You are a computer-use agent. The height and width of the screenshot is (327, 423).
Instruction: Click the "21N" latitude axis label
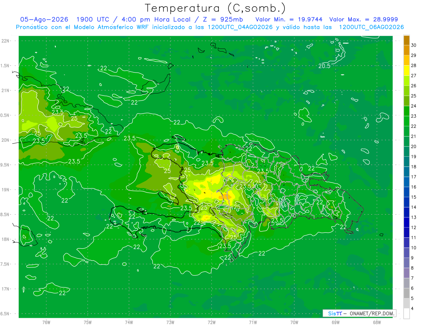click(5, 90)
